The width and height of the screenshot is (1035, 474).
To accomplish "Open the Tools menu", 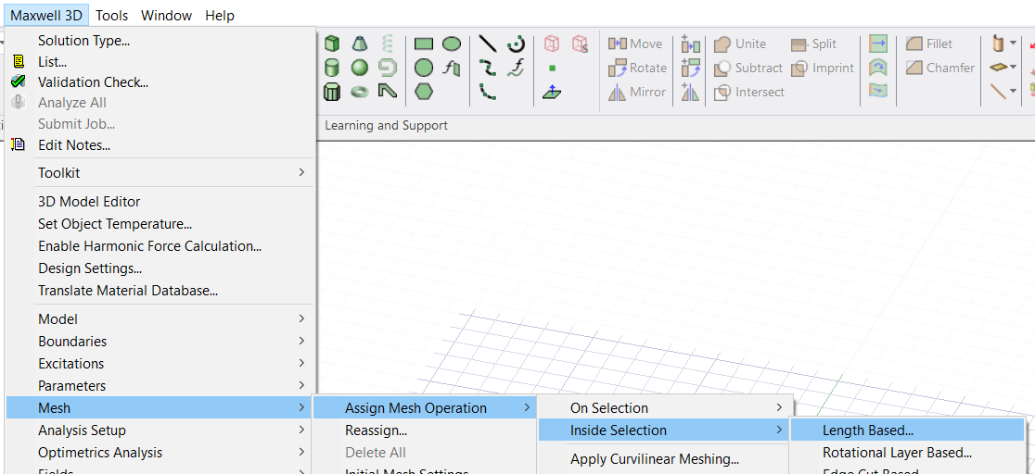I will [111, 15].
